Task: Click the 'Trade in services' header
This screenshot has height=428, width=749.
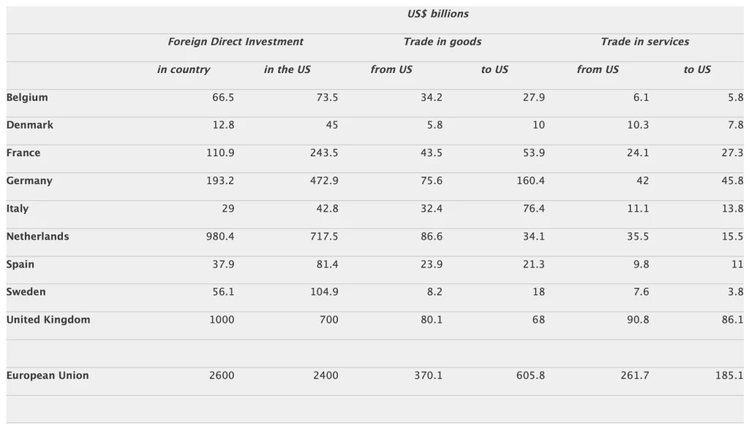Action: tap(644, 42)
